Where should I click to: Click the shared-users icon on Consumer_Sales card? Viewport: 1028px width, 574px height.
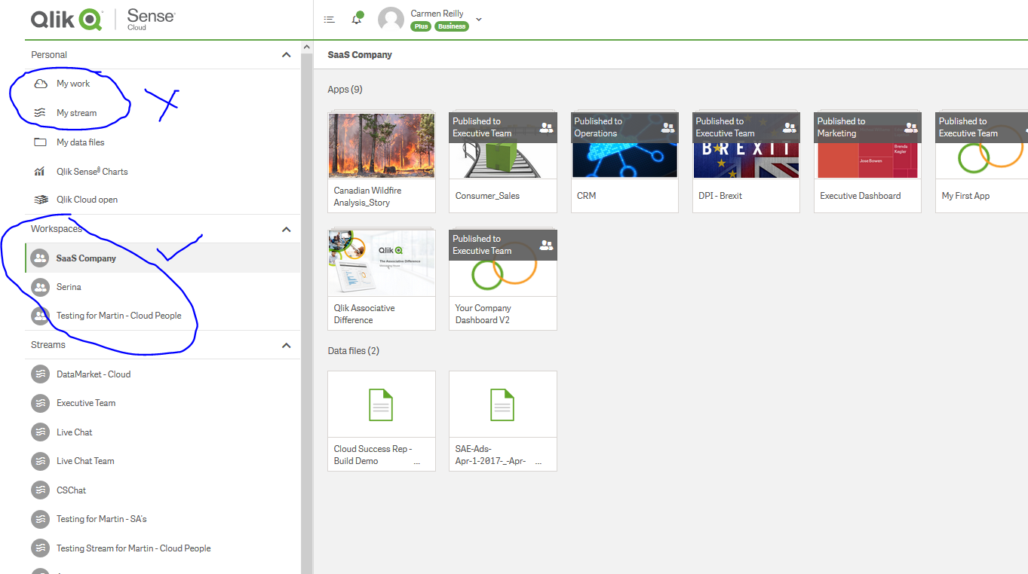pos(547,128)
